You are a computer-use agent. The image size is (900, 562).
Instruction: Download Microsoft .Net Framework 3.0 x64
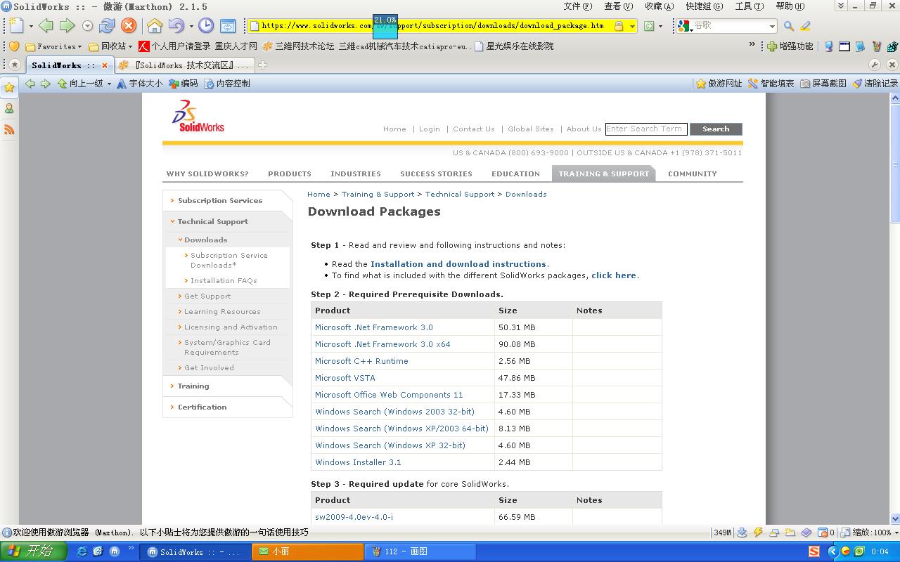click(382, 344)
